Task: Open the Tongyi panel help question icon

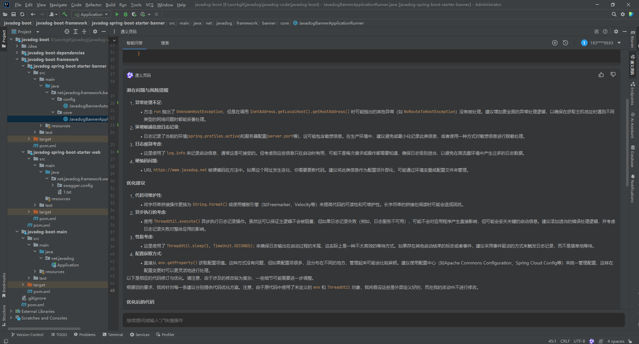Action: (x=605, y=31)
